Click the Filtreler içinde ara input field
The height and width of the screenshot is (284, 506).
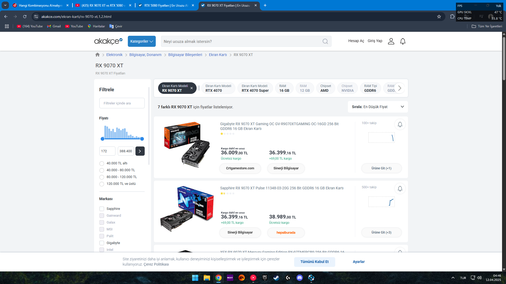coord(122,103)
